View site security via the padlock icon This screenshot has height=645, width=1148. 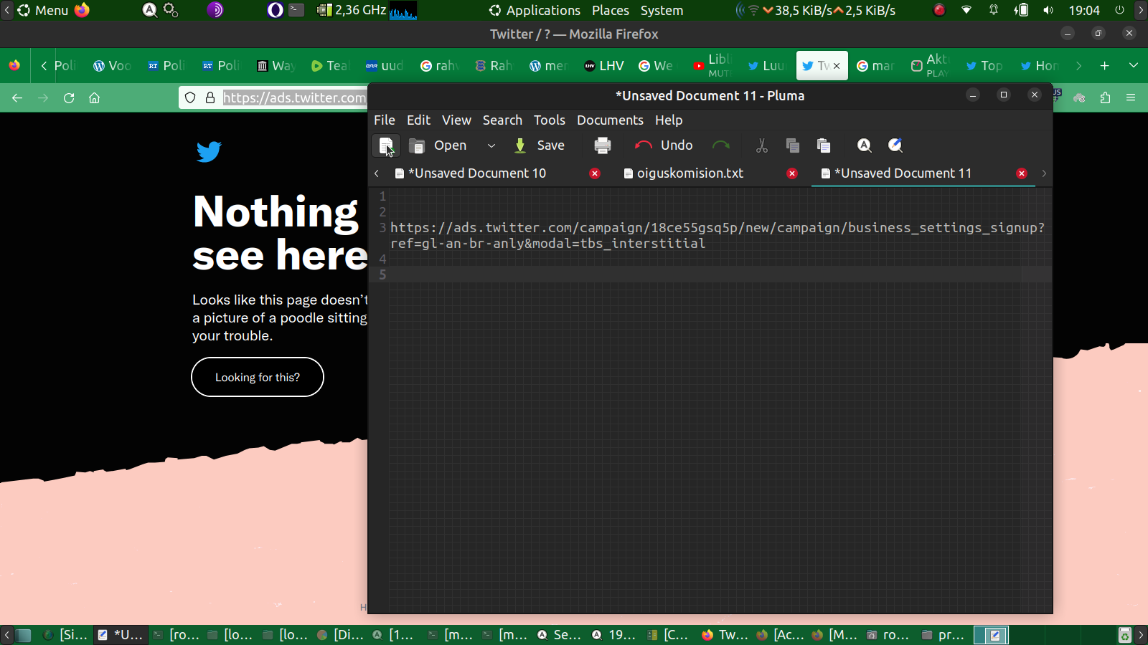pos(210,97)
